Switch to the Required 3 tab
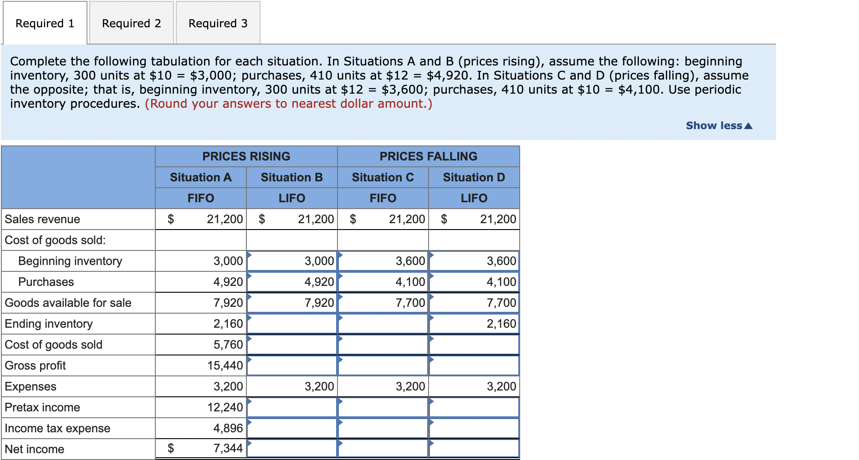 click(x=218, y=23)
